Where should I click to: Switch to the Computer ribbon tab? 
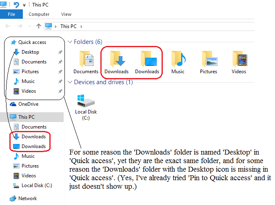coord(39,14)
